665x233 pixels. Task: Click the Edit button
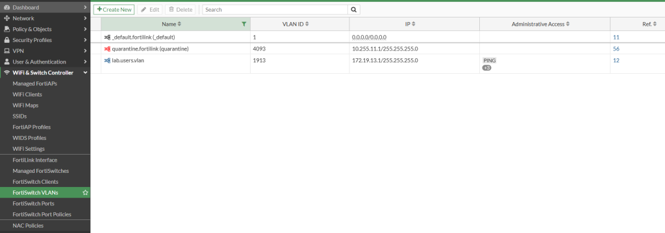[x=150, y=9]
